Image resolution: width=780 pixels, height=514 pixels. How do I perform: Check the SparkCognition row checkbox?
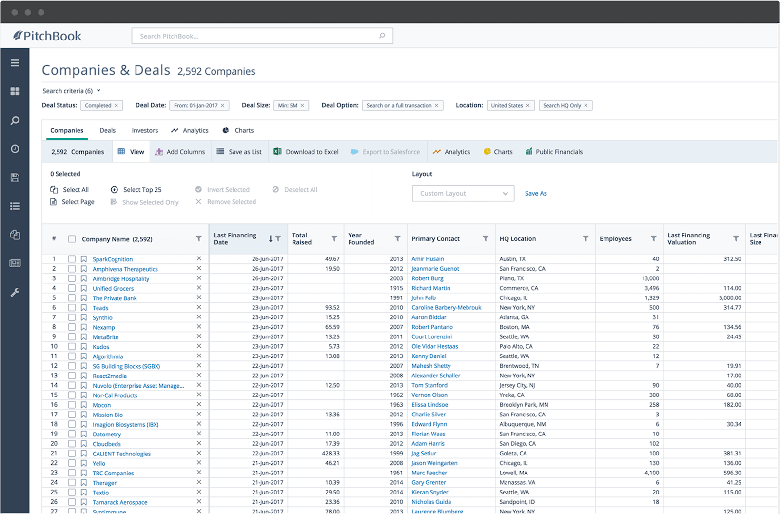tap(72, 259)
